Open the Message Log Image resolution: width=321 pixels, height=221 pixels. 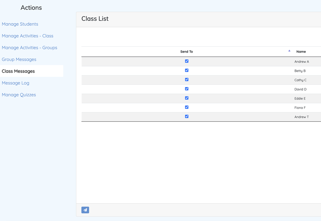coord(15,83)
